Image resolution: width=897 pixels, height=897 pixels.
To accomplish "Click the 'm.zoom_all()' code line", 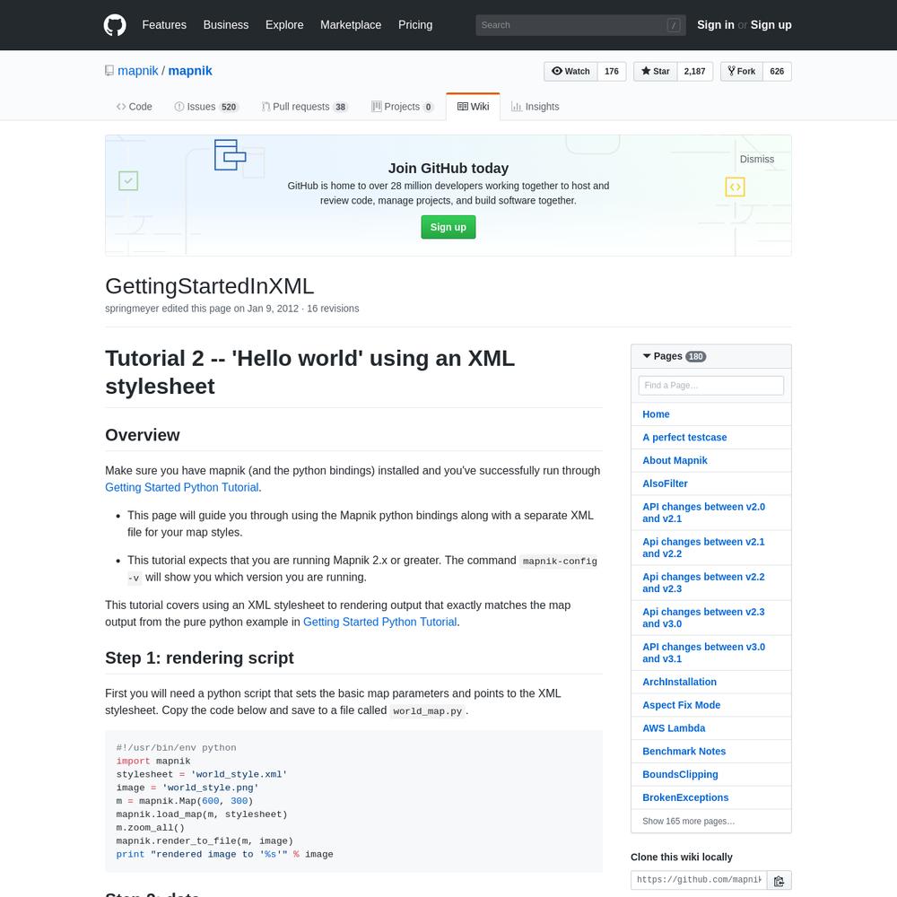I will [x=151, y=828].
